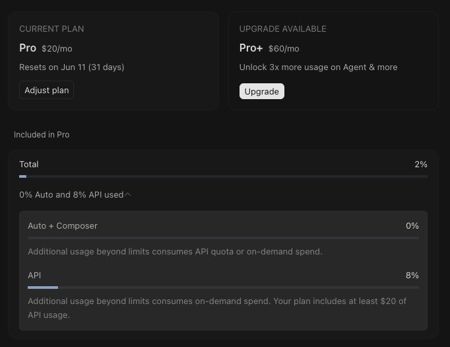This screenshot has height=347, width=450.
Task: Select the 'UPGRADE AVAILABLE' heading text
Action: click(x=282, y=29)
